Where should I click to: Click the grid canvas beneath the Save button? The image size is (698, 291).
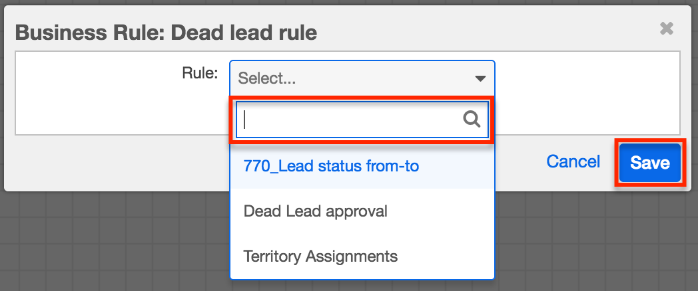(x=649, y=239)
